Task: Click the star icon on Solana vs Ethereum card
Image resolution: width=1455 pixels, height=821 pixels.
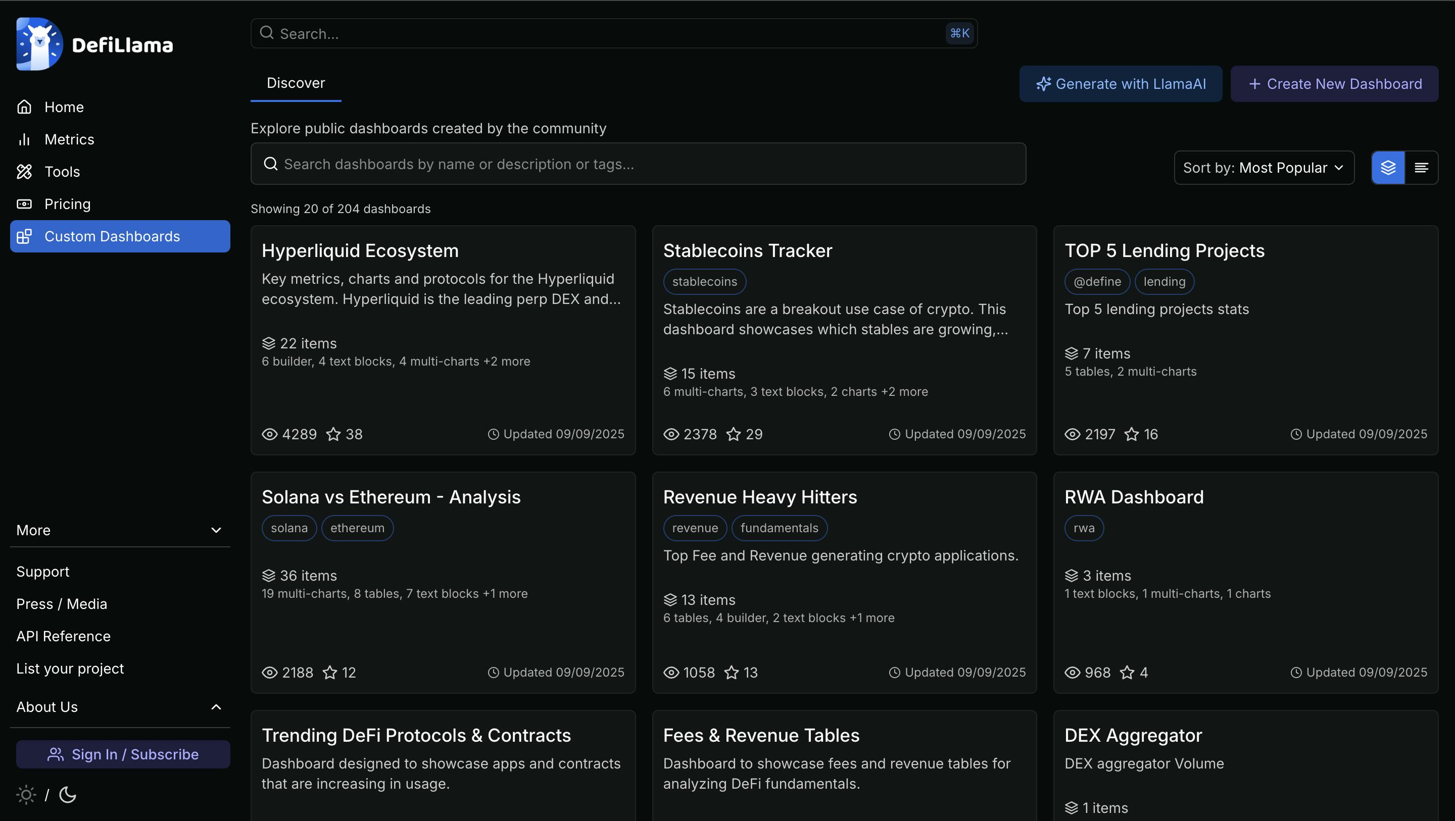Action: click(330, 673)
